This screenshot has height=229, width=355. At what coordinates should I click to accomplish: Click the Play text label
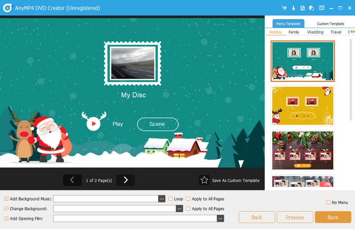click(118, 124)
